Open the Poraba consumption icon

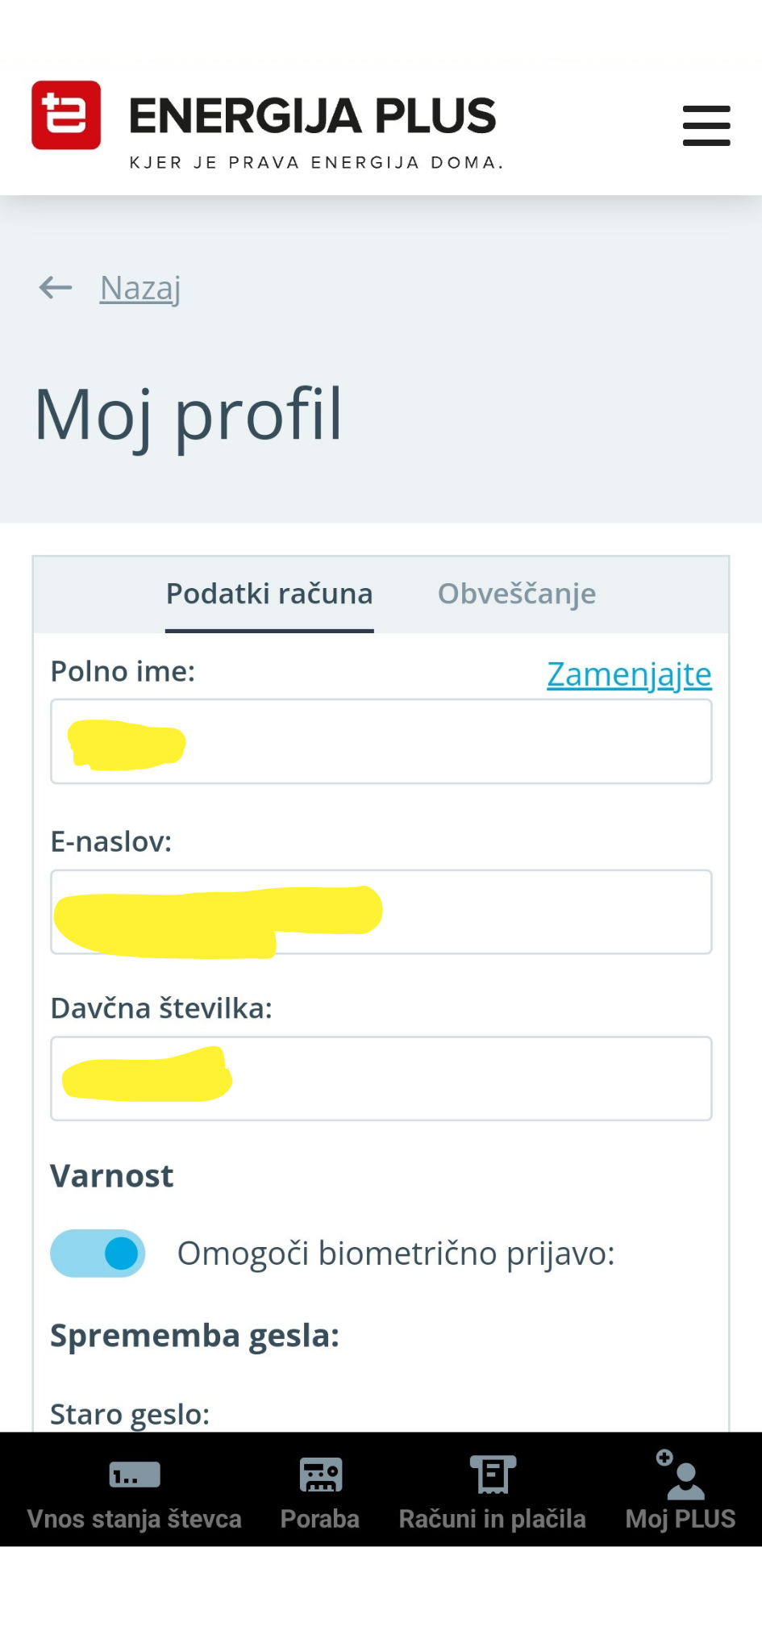(x=320, y=1475)
